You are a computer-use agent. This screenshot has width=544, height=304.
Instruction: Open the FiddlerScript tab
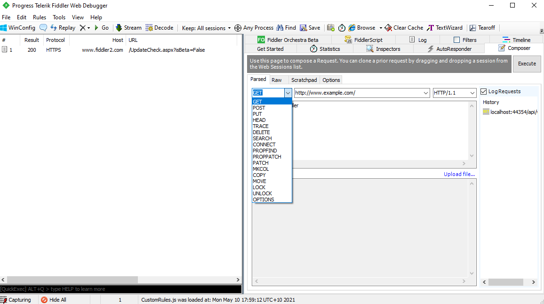[363, 40]
